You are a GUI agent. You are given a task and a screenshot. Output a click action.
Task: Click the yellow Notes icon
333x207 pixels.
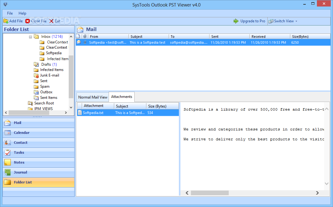coord(7,162)
